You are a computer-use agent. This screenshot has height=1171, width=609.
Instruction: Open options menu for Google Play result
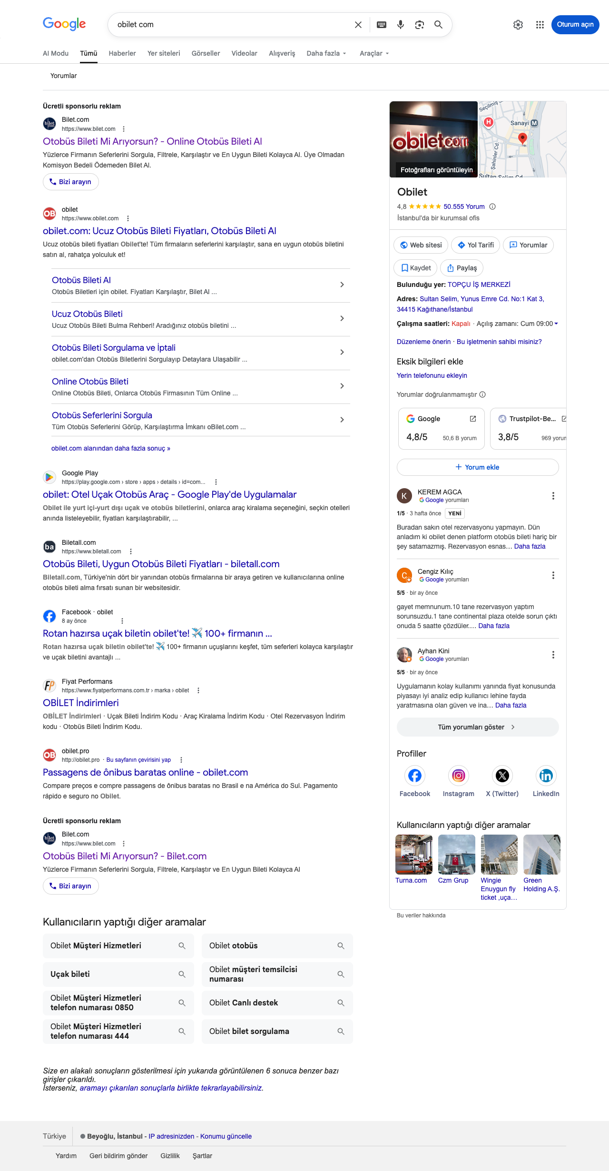(x=216, y=482)
